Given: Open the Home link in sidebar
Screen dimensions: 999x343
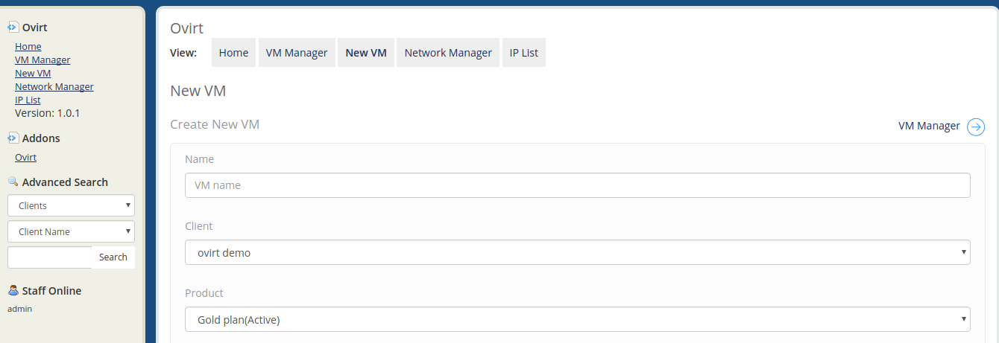Looking at the screenshot, I should [28, 46].
